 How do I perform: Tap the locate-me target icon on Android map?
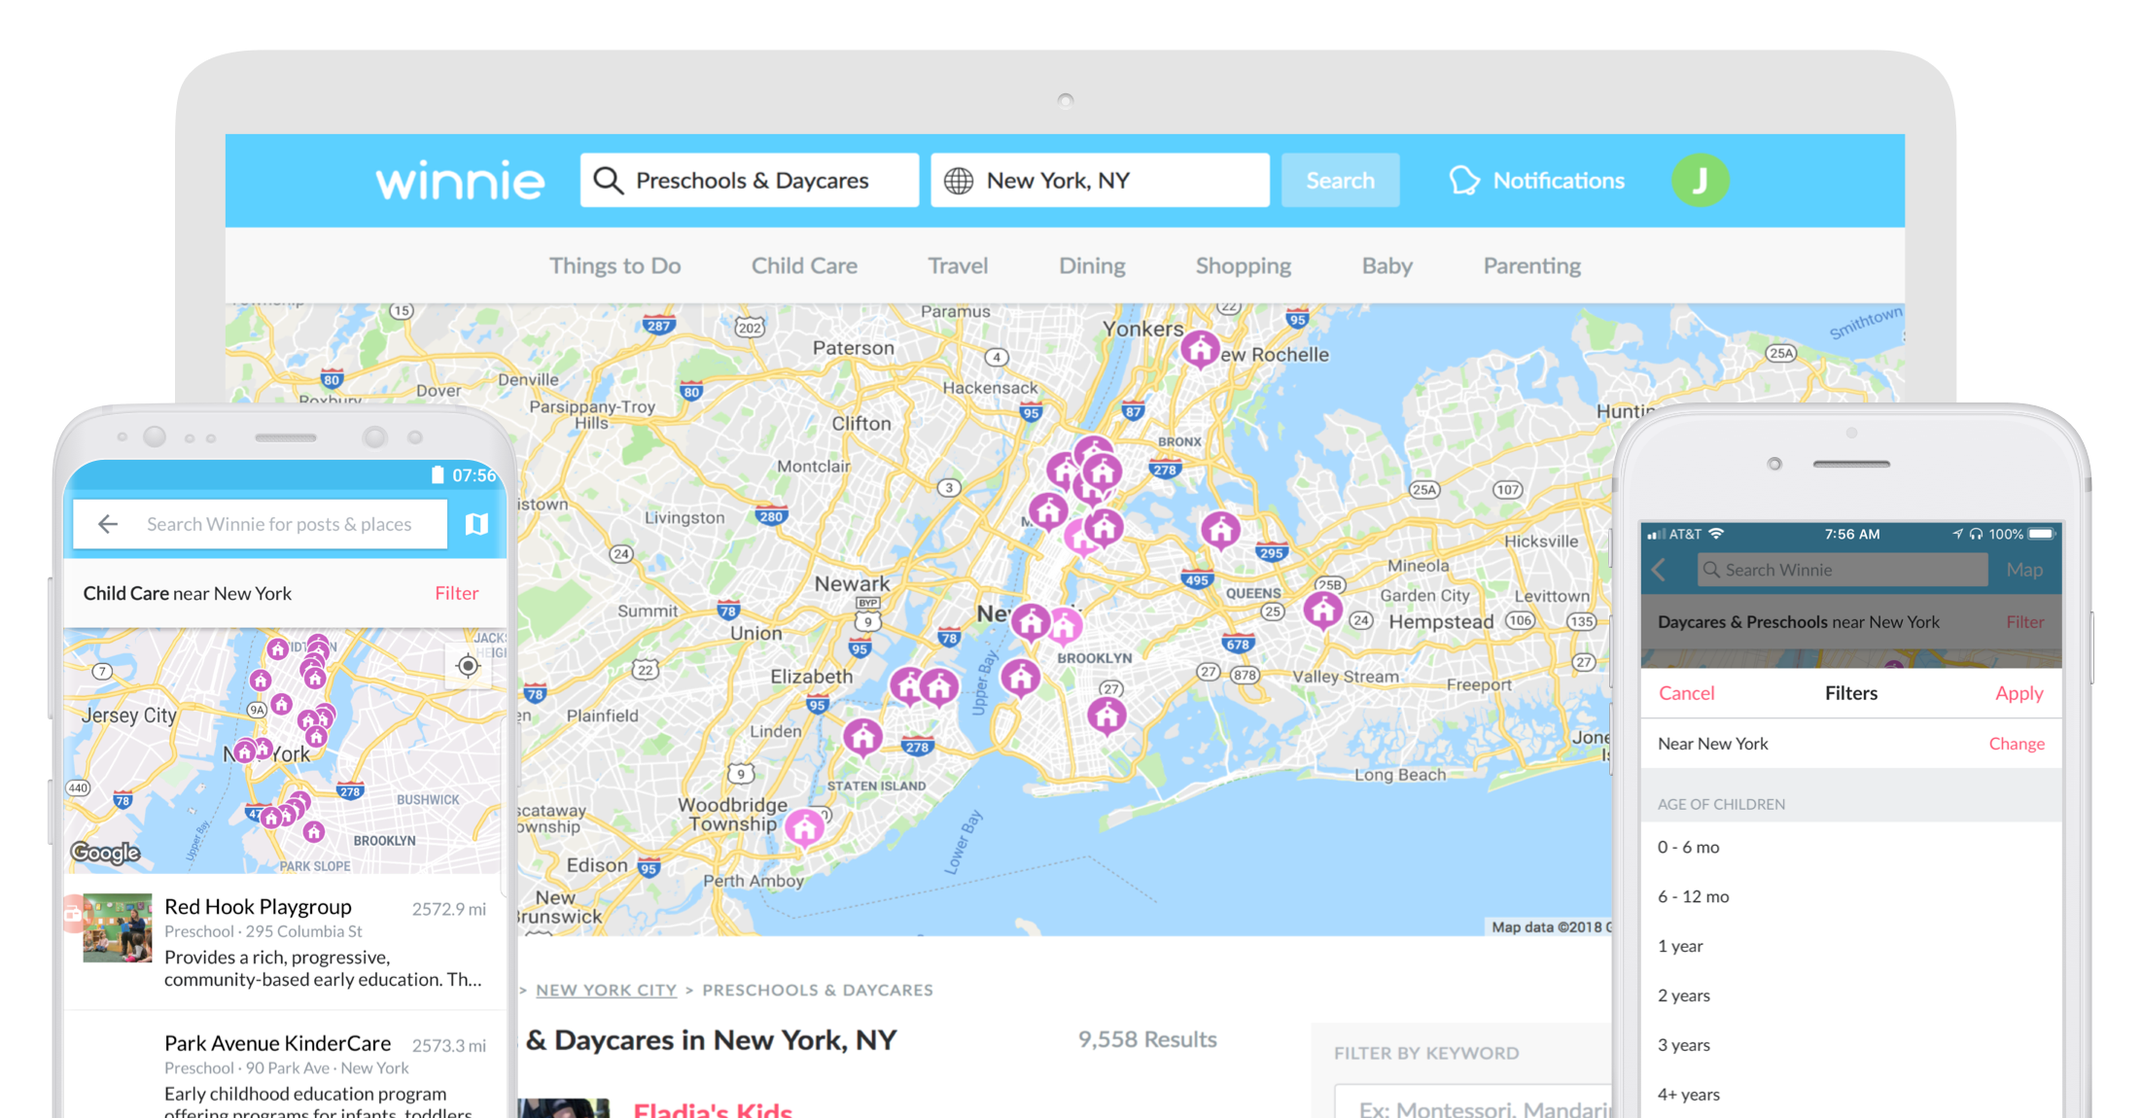tap(468, 666)
